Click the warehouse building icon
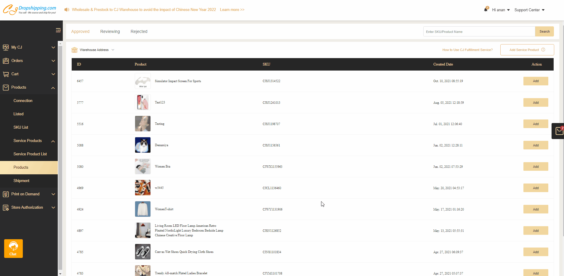The width and height of the screenshot is (564, 276). 74,50
